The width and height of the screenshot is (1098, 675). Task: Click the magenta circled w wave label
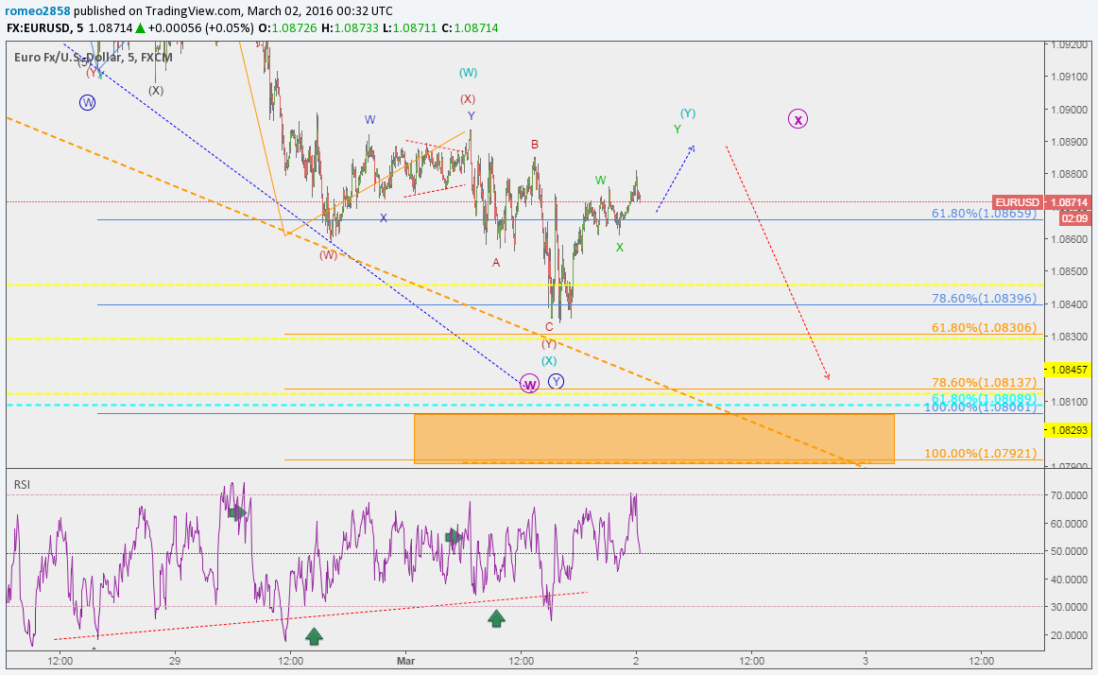(x=530, y=384)
